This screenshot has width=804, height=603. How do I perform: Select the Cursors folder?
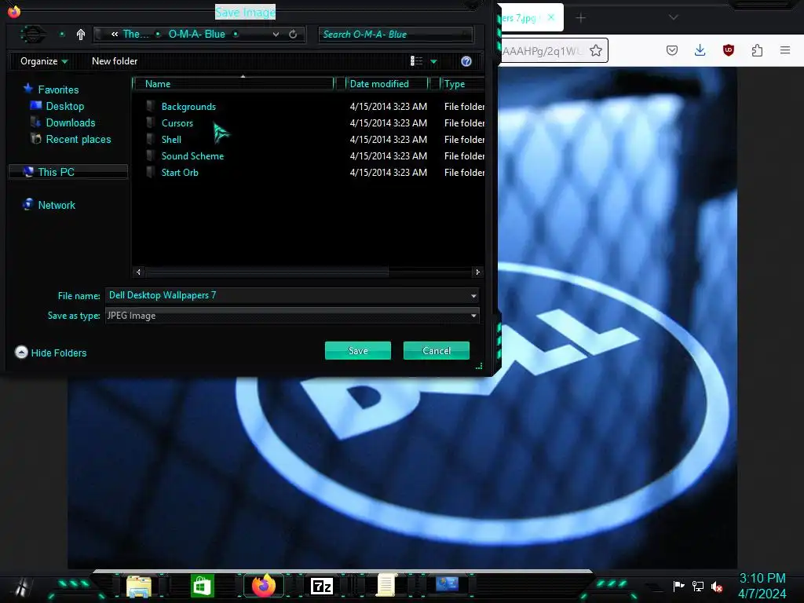pos(177,123)
